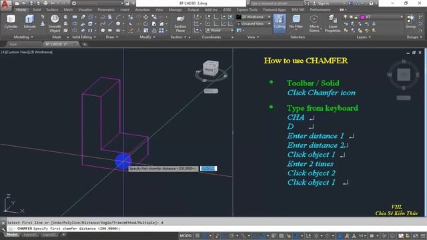Select the Extrude tool

29,22
